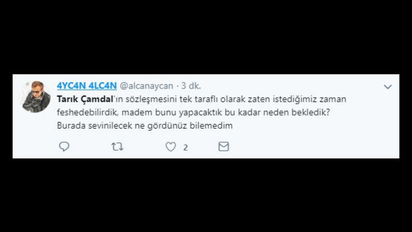
Task: Click the @alcanaycan handle
Action: pos(147,86)
